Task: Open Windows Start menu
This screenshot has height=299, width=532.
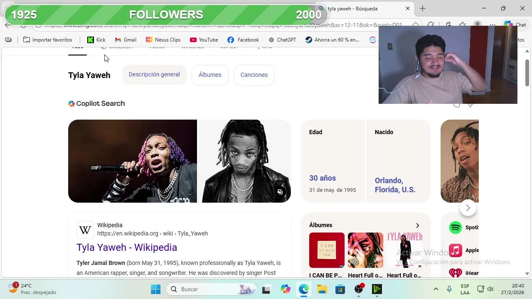Action: tap(156, 289)
